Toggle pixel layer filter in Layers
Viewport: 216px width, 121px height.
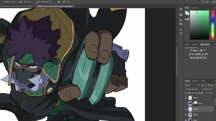point(199,85)
